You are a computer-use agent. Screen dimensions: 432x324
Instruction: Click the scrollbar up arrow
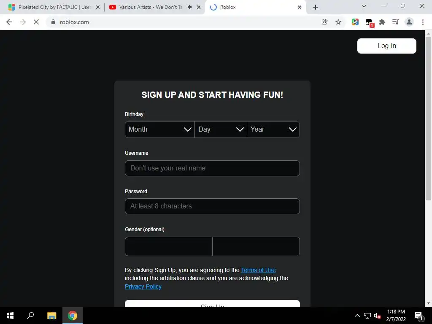[x=428, y=34]
